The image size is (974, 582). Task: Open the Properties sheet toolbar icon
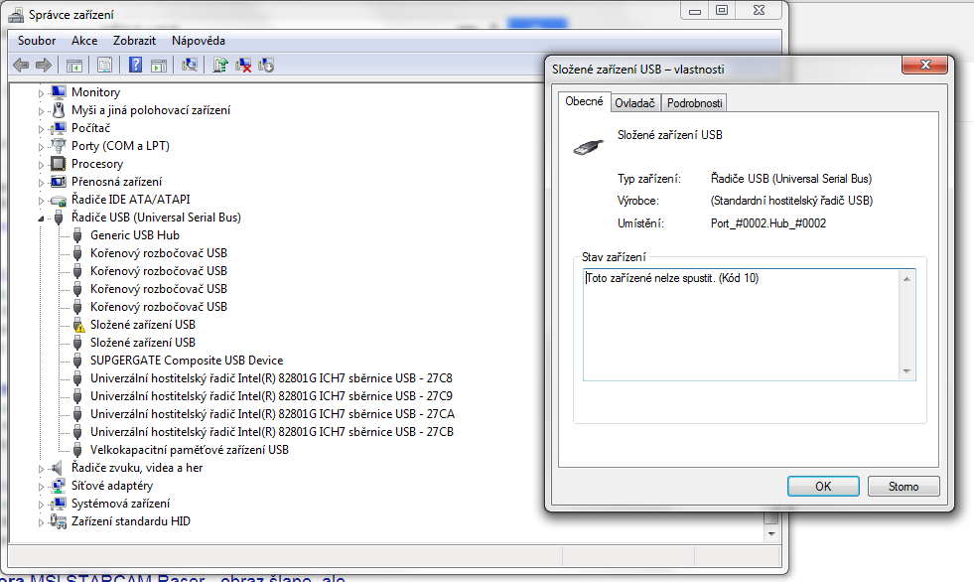[104, 65]
